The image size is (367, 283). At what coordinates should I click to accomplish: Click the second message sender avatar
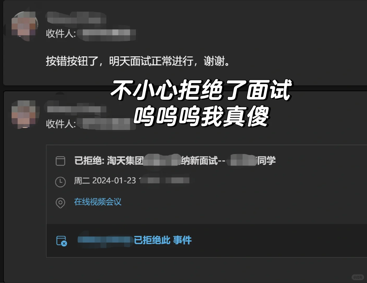click(x=24, y=114)
